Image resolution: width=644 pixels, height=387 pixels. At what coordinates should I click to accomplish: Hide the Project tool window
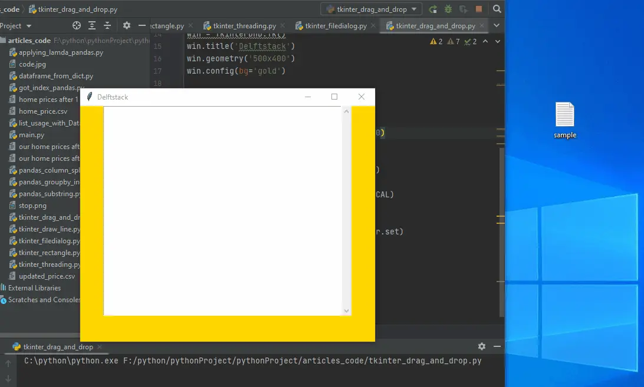point(142,26)
